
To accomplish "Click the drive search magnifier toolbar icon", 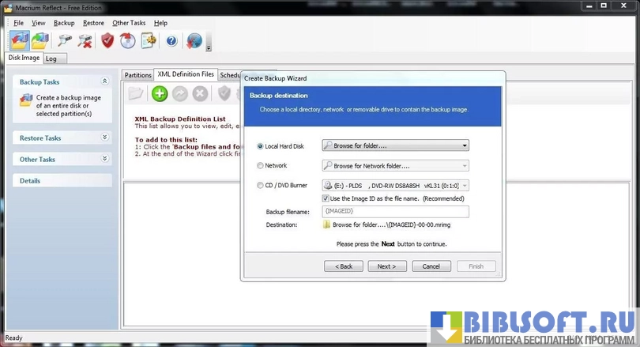I will (65, 40).
